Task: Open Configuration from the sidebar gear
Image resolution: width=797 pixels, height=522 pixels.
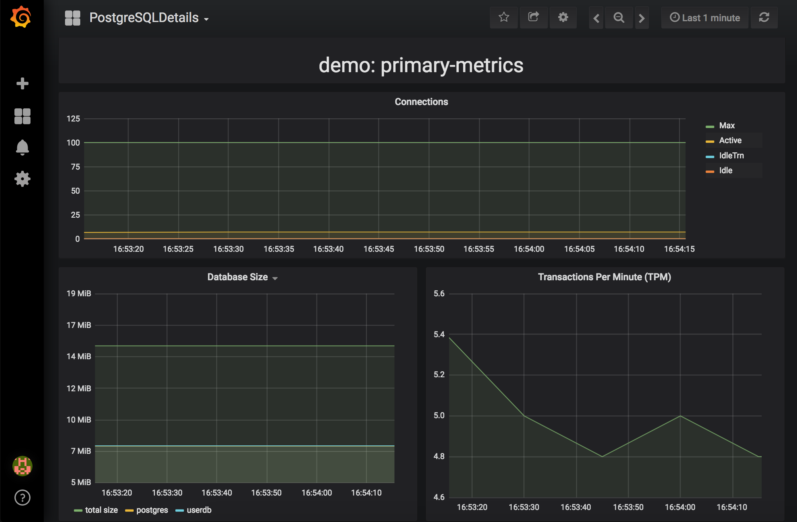Action: (22, 179)
